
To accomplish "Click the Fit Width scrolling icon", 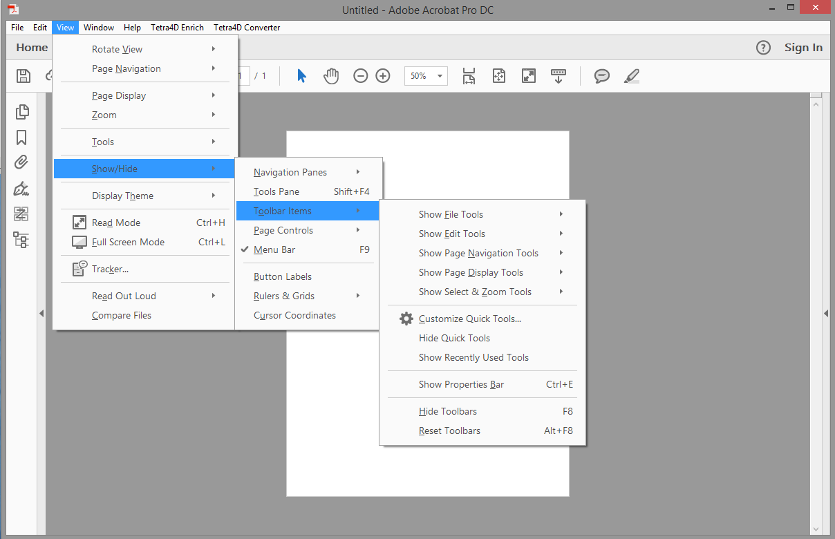I will (x=469, y=76).
